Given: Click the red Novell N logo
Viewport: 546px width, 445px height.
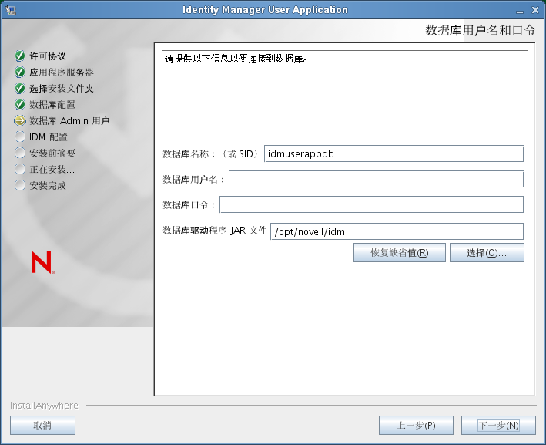Looking at the screenshot, I should [x=42, y=262].
